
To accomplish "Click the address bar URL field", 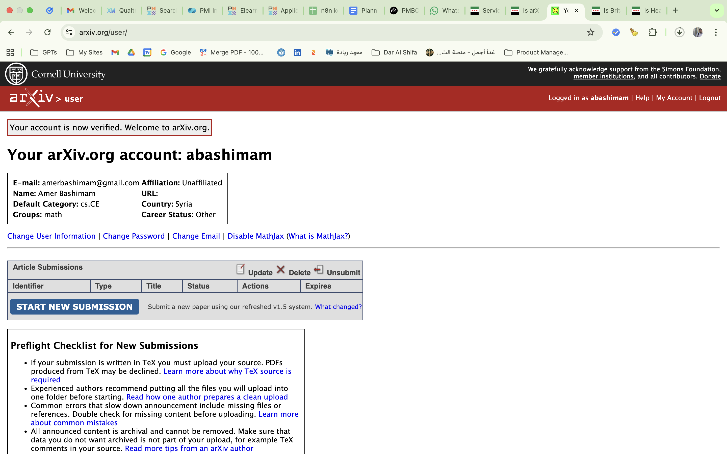I will [x=300, y=32].
